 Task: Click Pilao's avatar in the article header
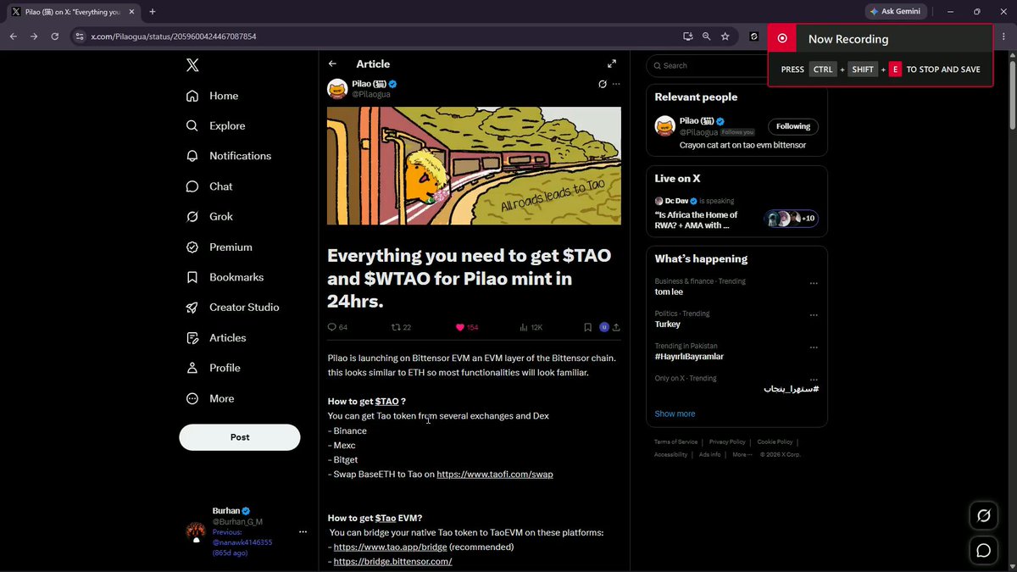click(x=337, y=89)
